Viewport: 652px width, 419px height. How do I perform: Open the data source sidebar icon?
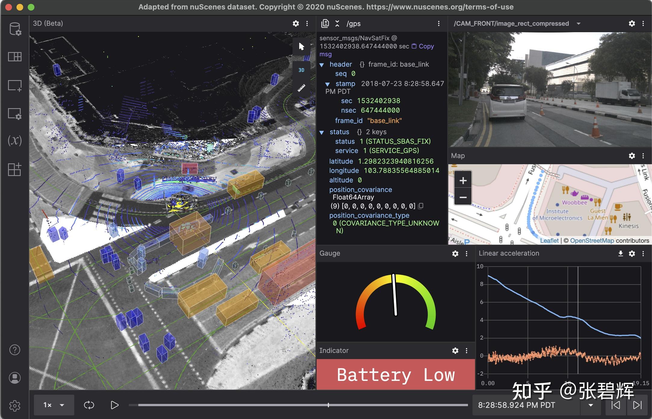click(15, 29)
